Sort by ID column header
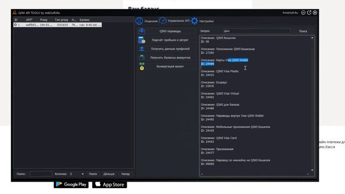 click(x=16, y=20)
